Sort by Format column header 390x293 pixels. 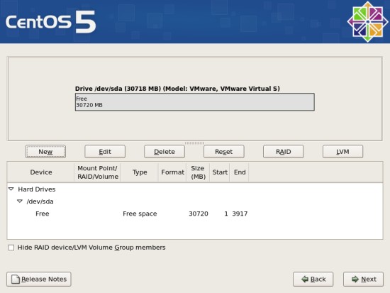pyautogui.click(x=172, y=172)
